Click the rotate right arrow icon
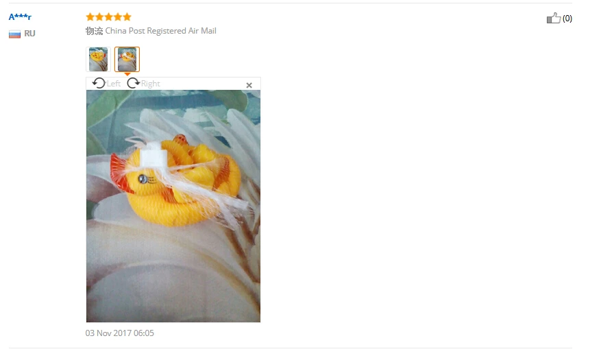590x358 pixels. click(133, 83)
